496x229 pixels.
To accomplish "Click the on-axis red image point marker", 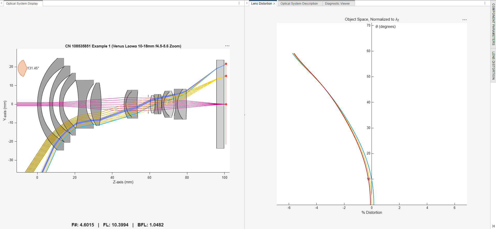I will point(226,104).
